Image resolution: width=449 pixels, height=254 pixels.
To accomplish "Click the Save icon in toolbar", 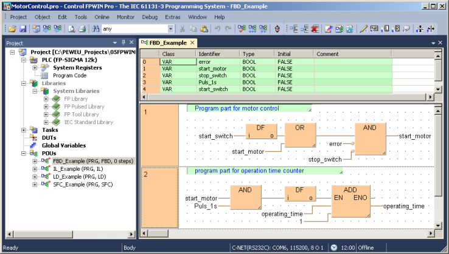I will [x=23, y=29].
